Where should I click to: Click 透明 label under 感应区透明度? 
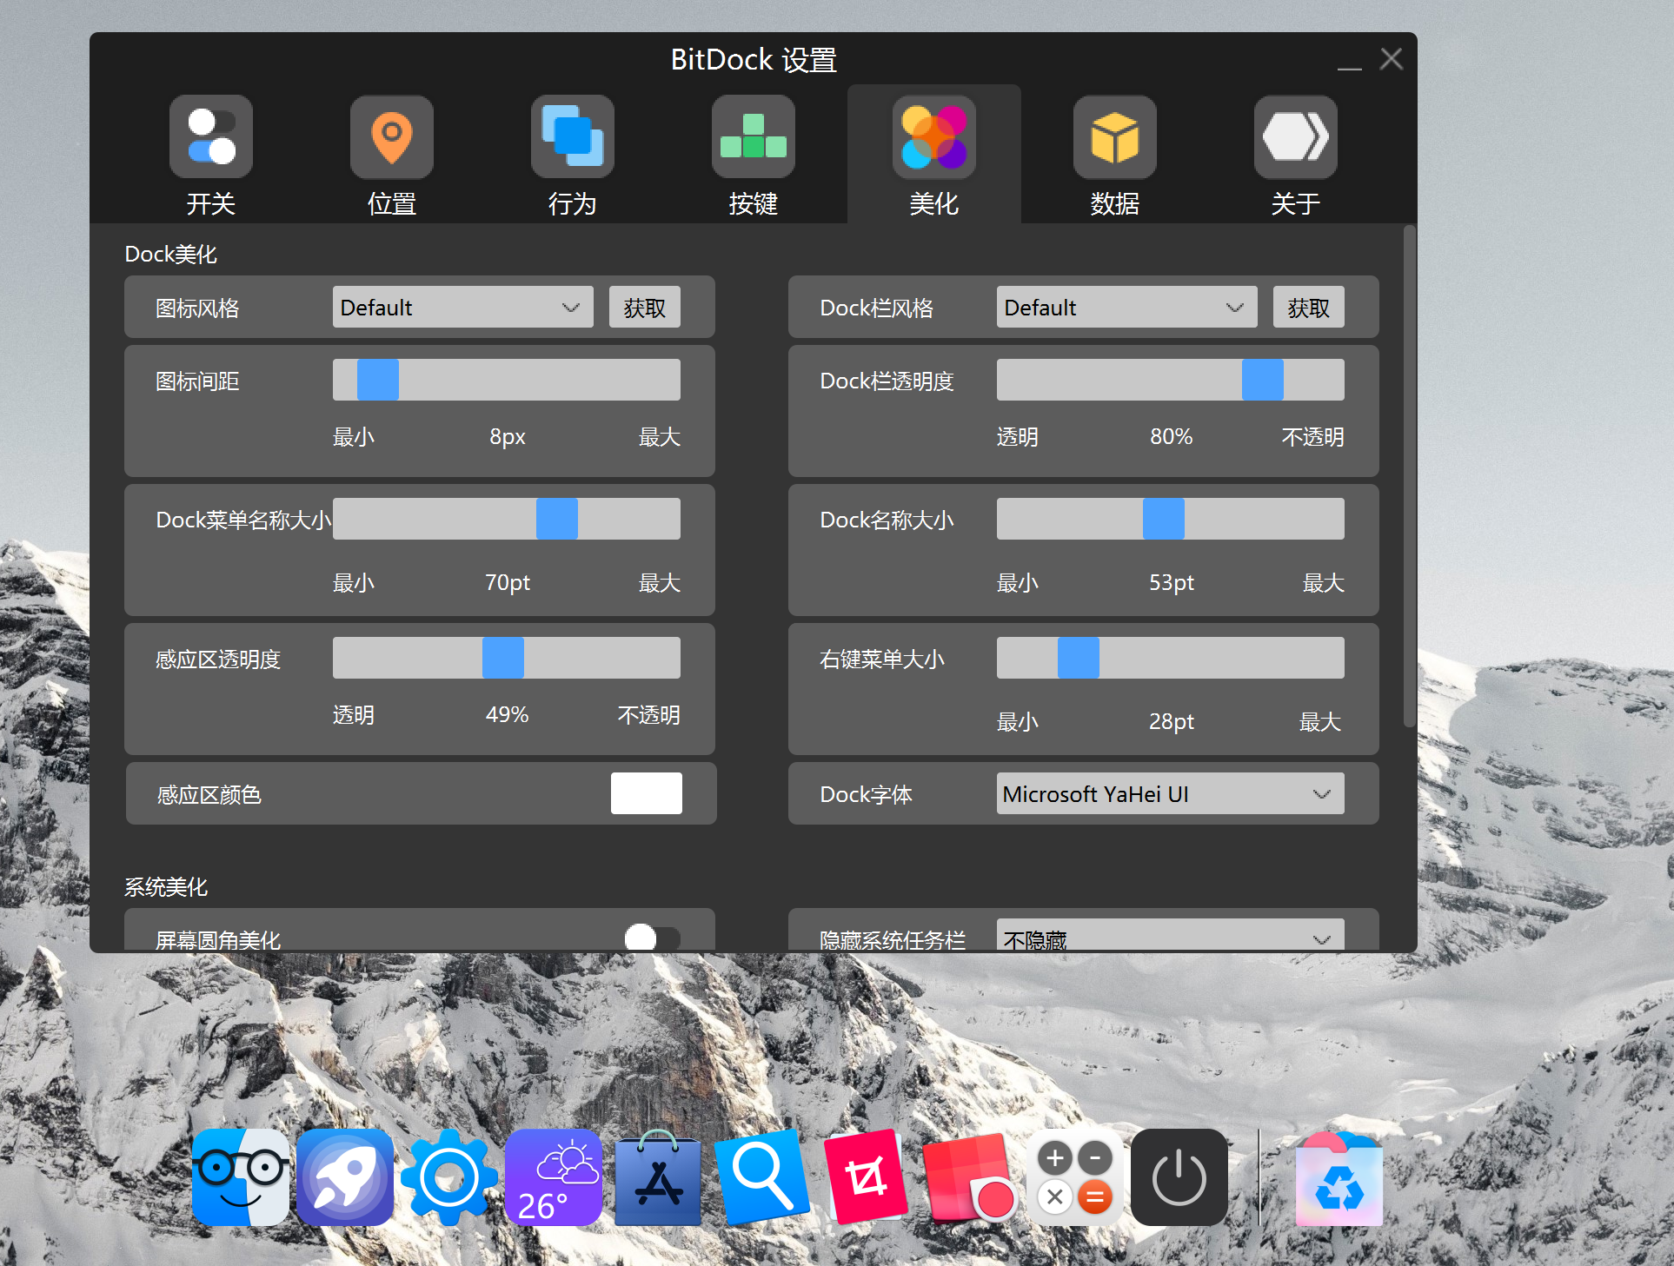coord(354,714)
